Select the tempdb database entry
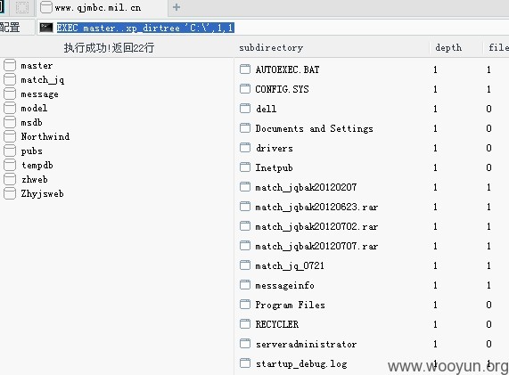Image resolution: width=509 pixels, height=375 pixels. [x=37, y=165]
